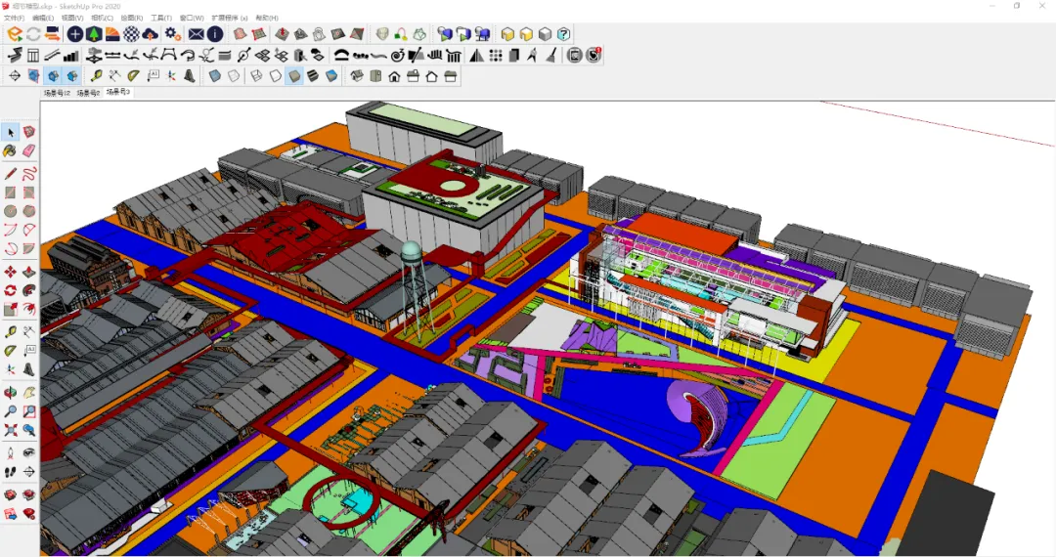Open the 视图(V) menu
Image resolution: width=1056 pixels, height=557 pixels.
point(72,19)
